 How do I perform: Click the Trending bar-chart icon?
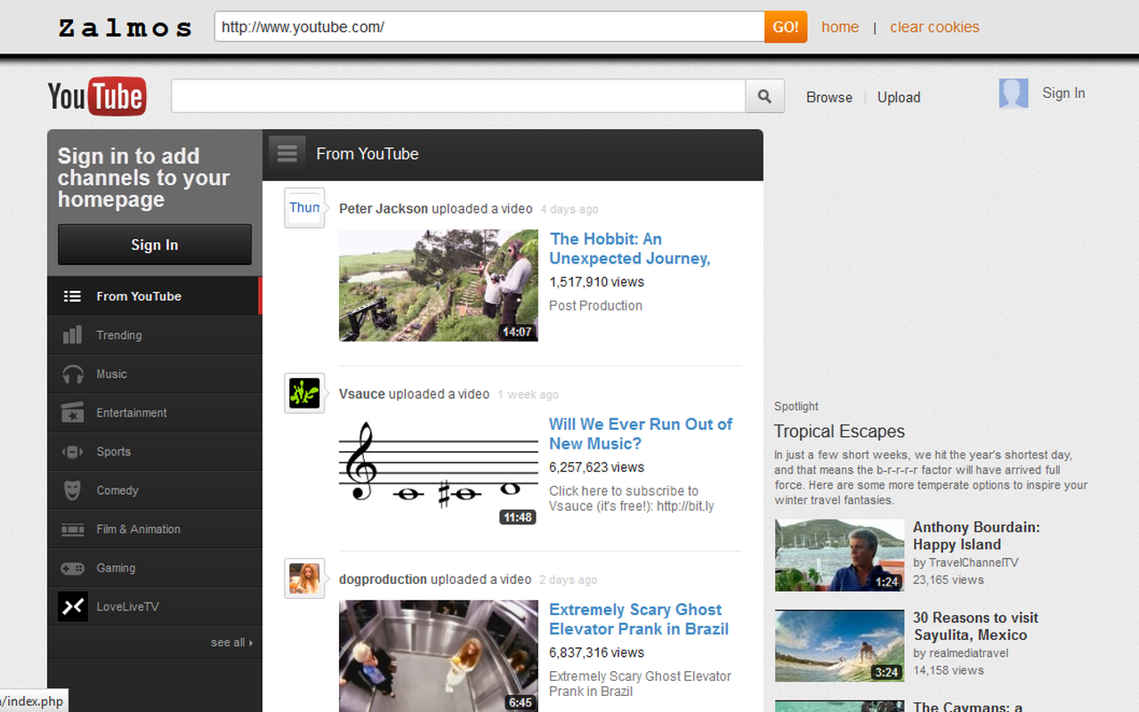tap(73, 336)
